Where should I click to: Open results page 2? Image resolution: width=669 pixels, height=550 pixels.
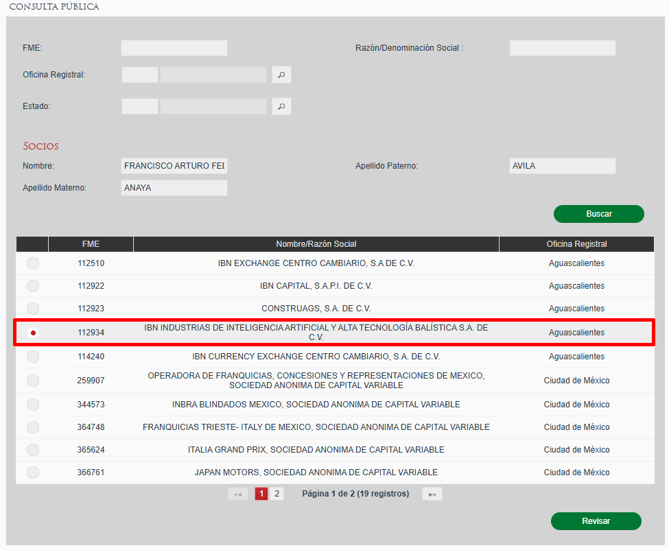click(277, 494)
